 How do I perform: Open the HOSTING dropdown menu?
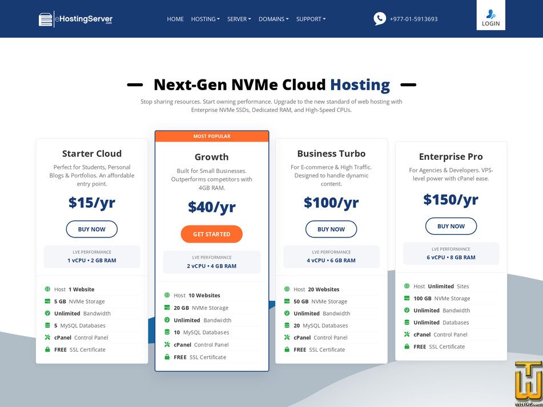[205, 19]
